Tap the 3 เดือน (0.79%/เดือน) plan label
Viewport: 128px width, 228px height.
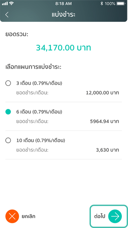coord(39,83)
